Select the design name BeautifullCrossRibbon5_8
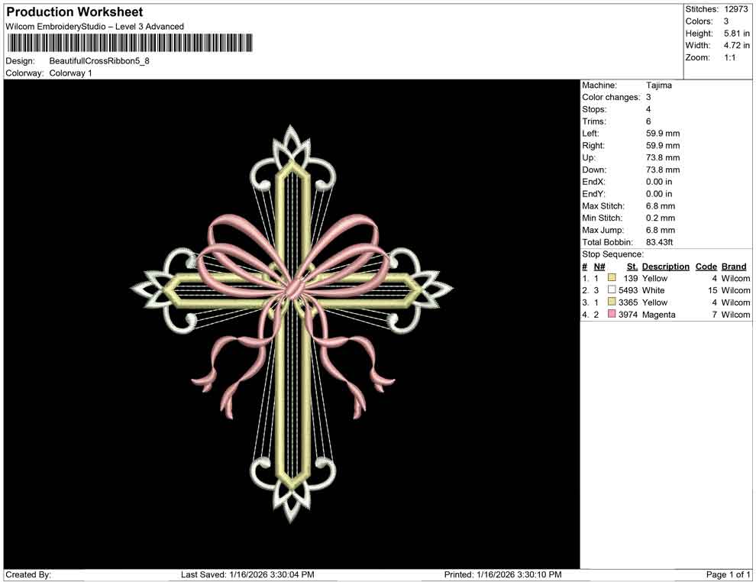The height and width of the screenshot is (582, 756). point(100,60)
